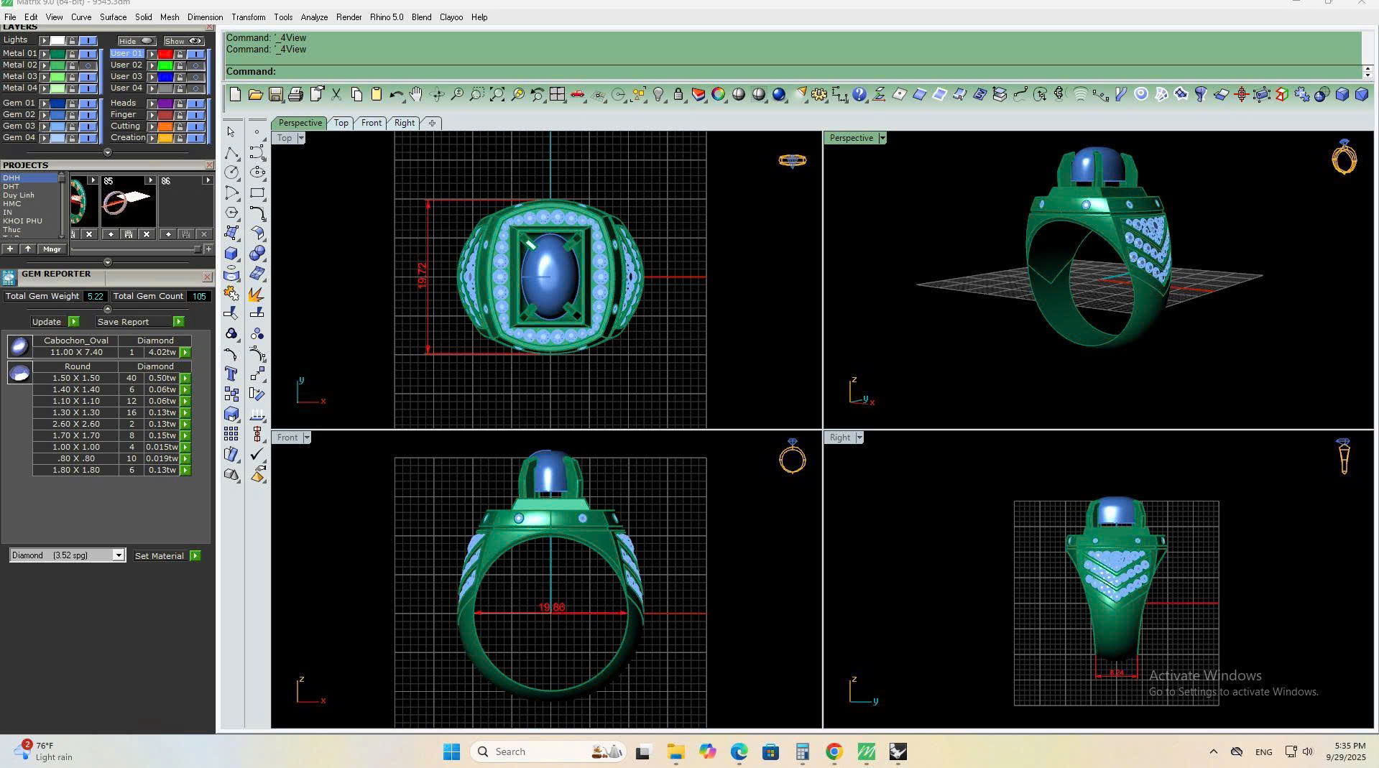Switch to the Right viewport tab
Screen dimensions: 1379x768
pyautogui.click(x=404, y=123)
